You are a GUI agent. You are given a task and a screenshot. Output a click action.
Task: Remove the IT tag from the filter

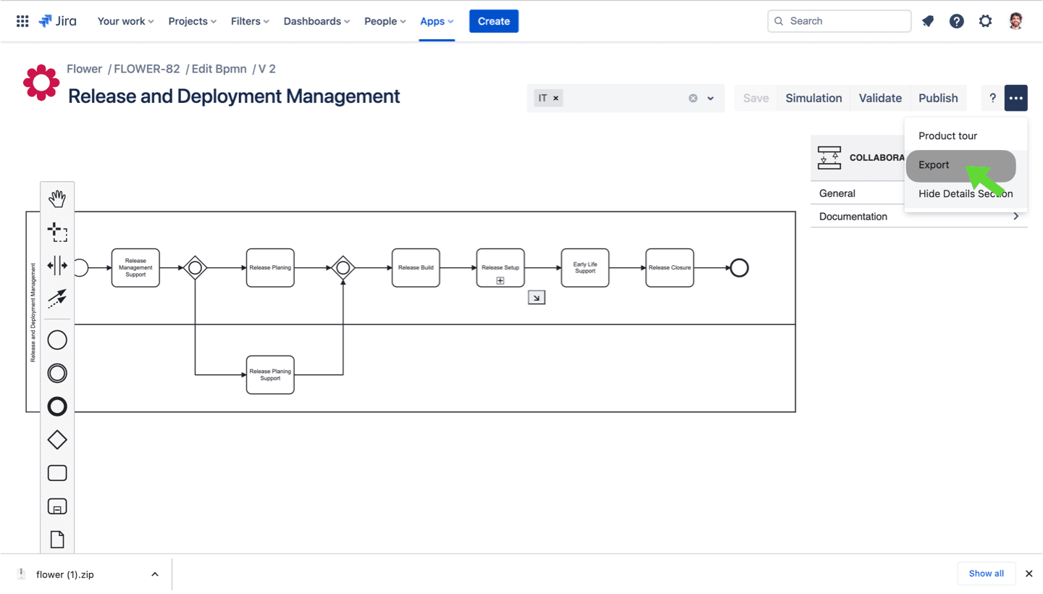pos(556,98)
